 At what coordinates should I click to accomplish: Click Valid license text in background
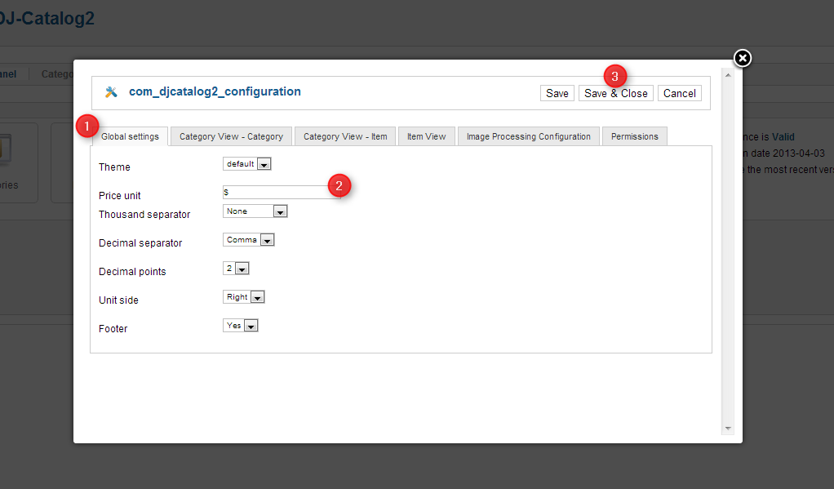(x=783, y=137)
